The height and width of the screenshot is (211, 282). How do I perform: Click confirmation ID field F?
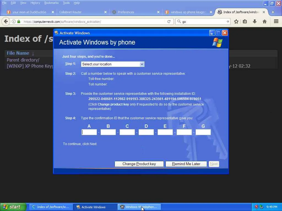tap(184, 132)
